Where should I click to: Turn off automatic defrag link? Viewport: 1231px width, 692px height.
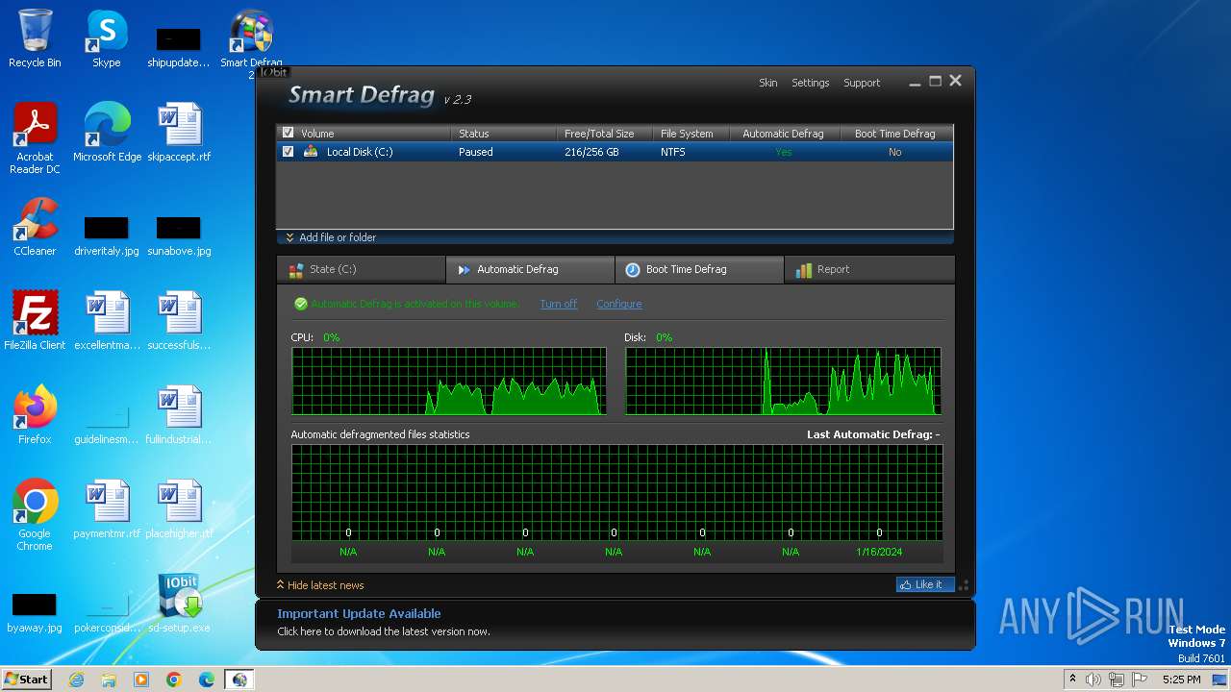click(559, 304)
